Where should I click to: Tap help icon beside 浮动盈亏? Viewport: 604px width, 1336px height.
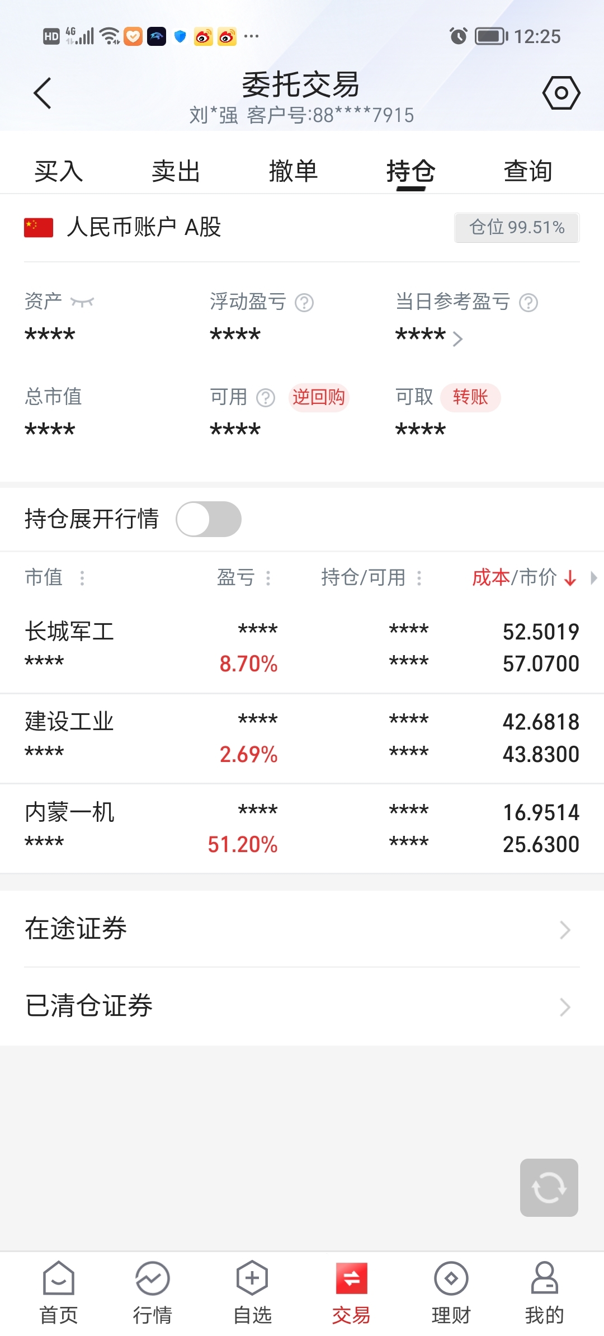coord(304,303)
